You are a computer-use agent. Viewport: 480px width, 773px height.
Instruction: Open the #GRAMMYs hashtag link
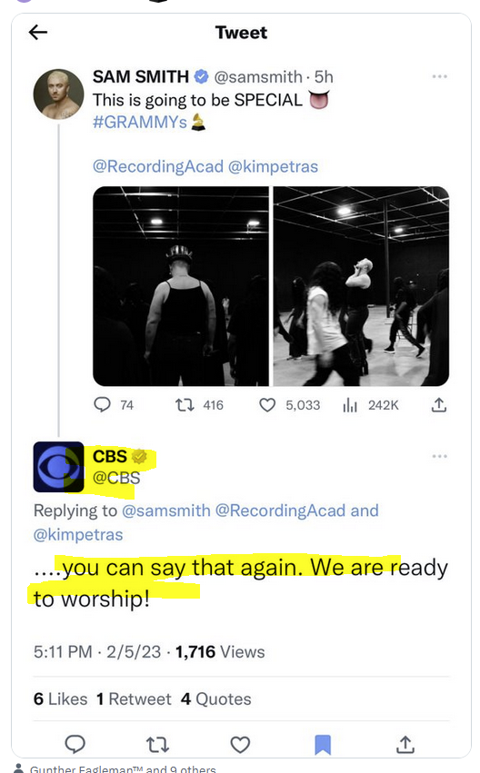pyautogui.click(x=140, y=122)
